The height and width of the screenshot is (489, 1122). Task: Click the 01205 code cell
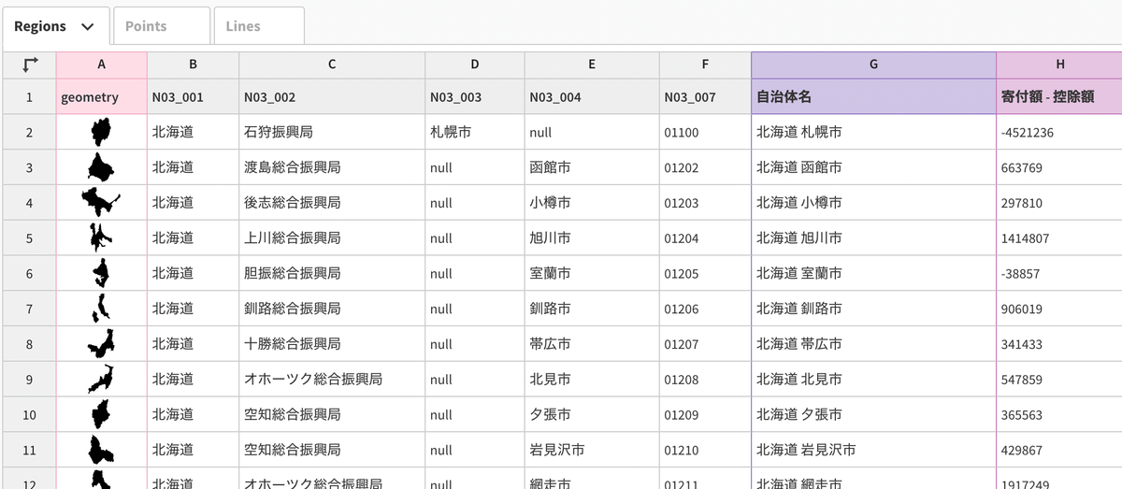tap(705, 273)
